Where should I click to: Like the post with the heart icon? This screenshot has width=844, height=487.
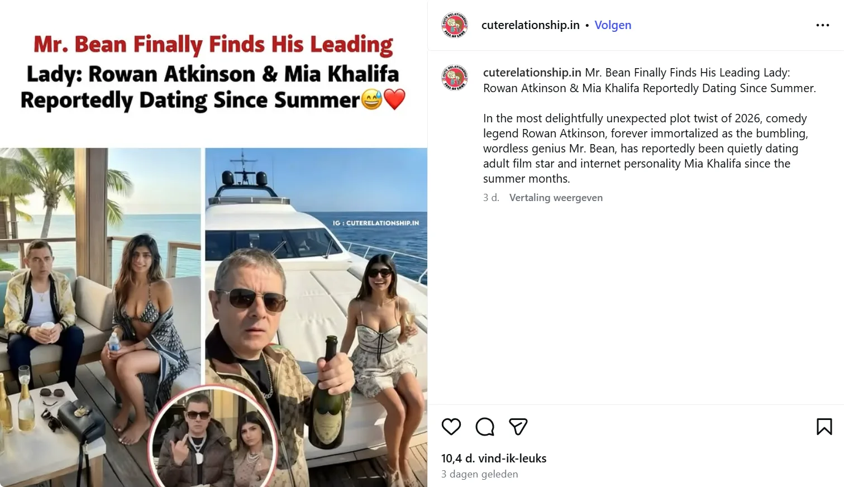[x=451, y=427]
